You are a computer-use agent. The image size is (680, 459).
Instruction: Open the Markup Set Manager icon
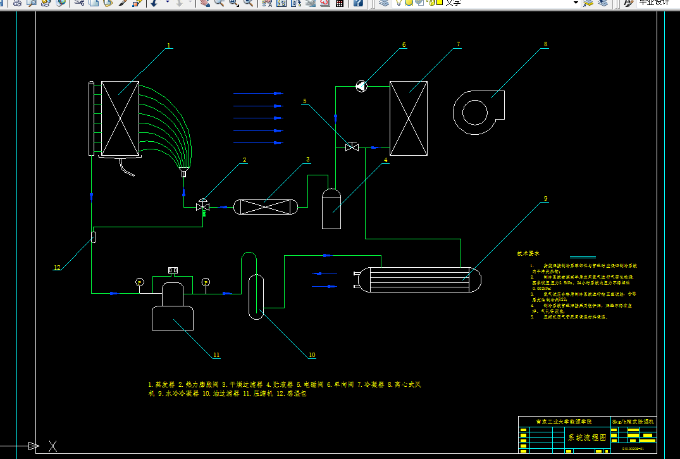[325, 2]
